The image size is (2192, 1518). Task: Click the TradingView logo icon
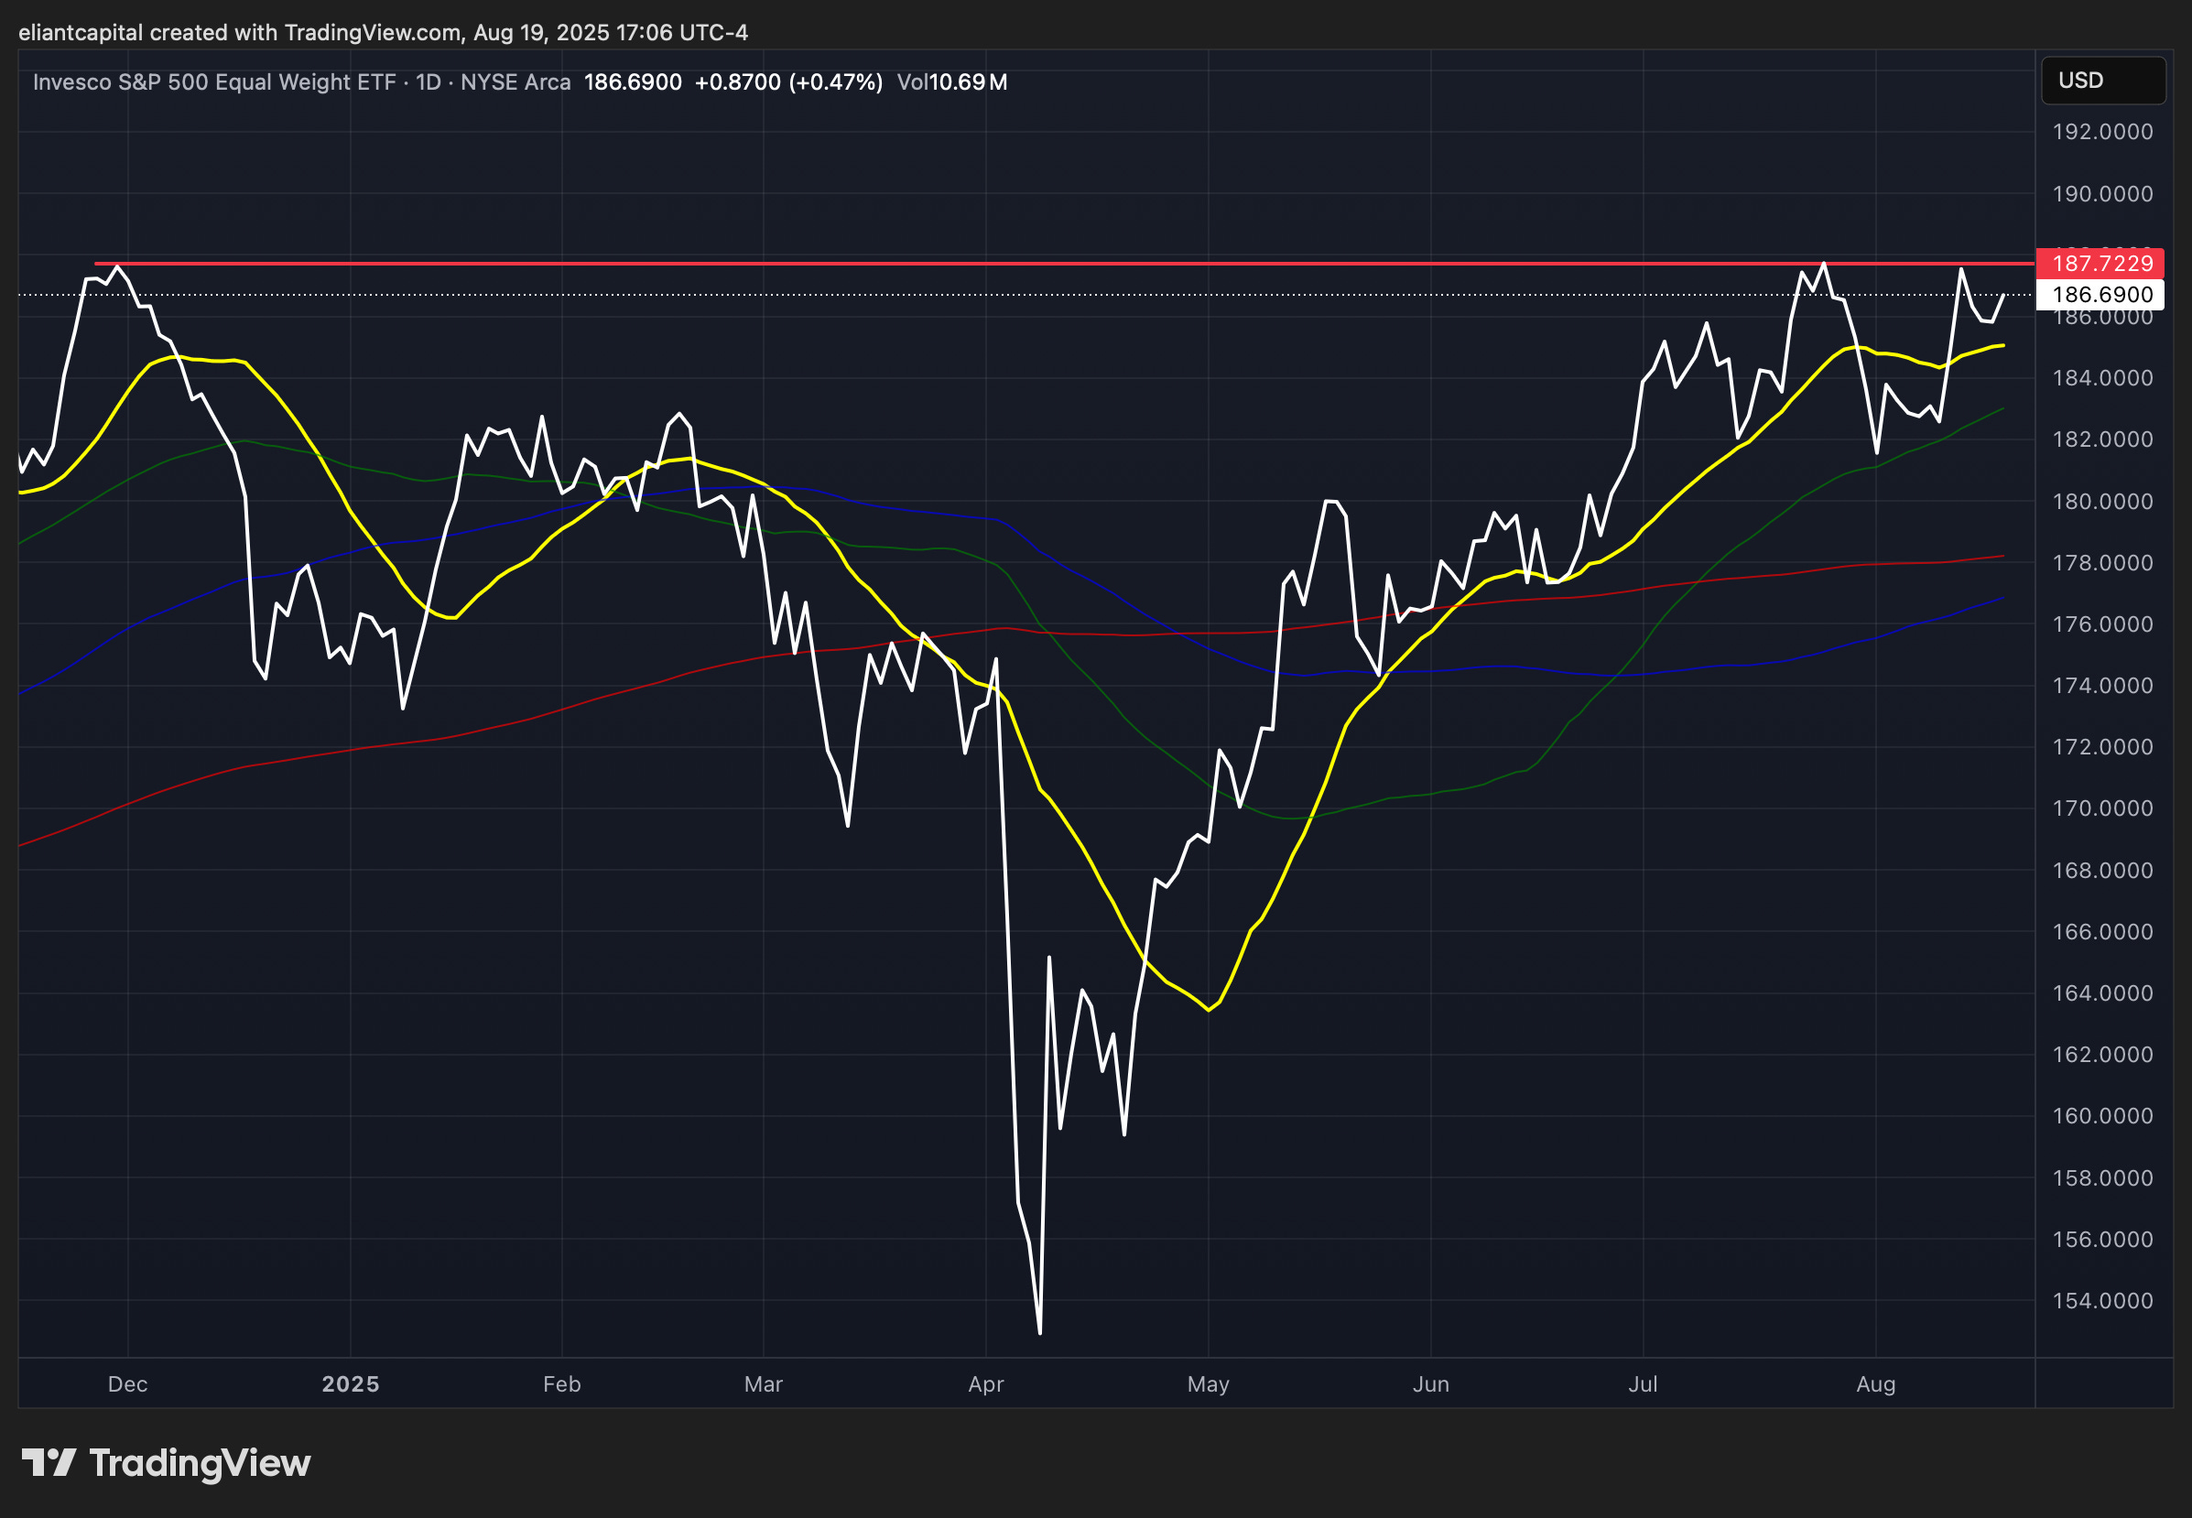click(x=49, y=1463)
